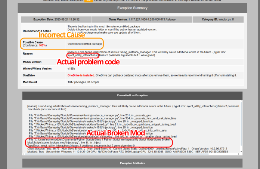Select the Modded: True SystemInfo line

click(x=128, y=152)
